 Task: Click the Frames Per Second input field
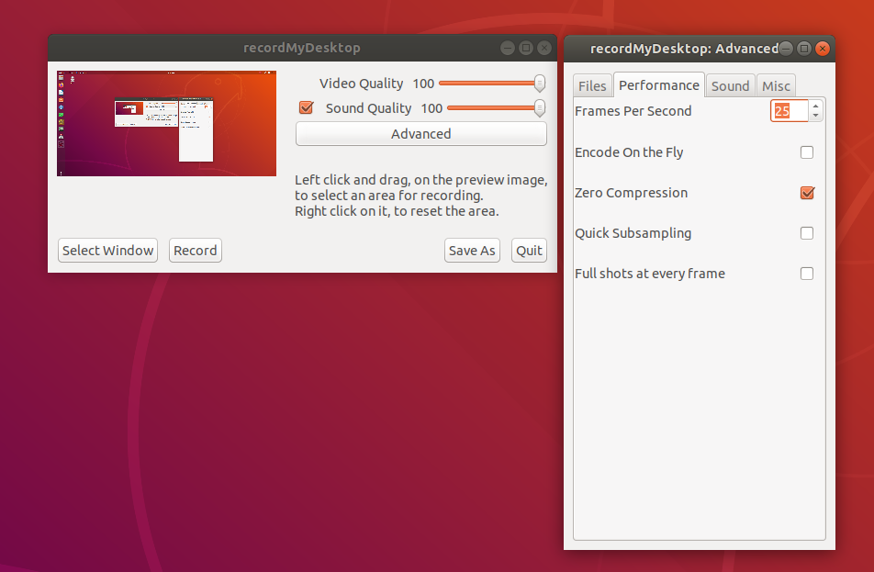790,111
